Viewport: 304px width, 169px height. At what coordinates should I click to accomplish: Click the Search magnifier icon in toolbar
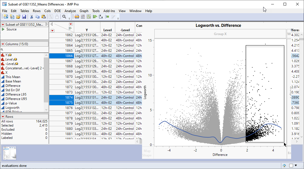tap(64, 17)
